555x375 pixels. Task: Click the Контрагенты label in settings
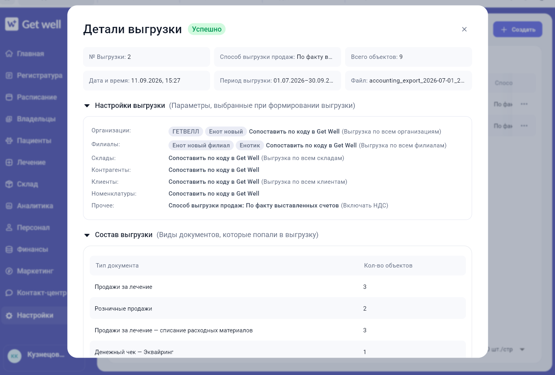pos(111,170)
